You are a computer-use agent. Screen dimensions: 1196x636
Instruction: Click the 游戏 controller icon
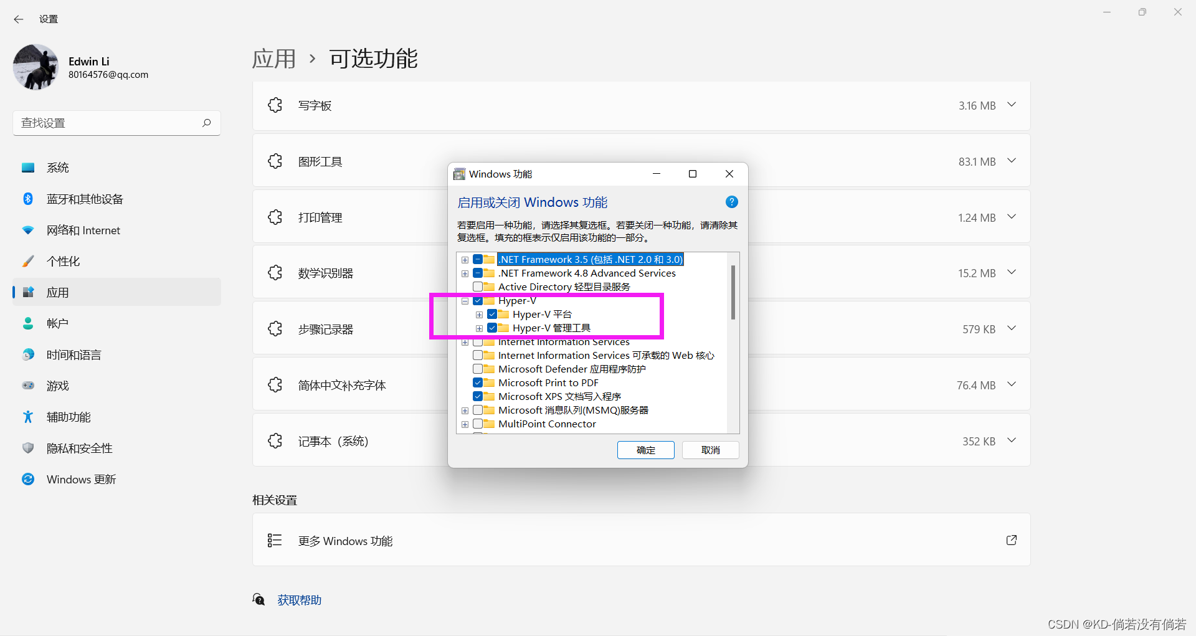(28, 386)
